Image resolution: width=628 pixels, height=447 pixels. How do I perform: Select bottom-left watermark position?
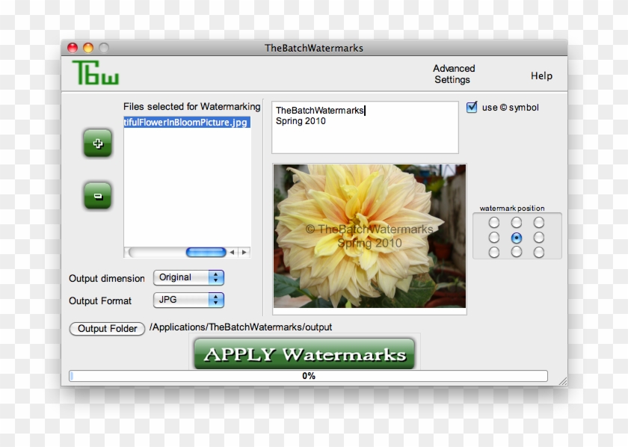(x=494, y=253)
